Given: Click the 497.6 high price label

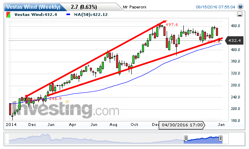Looking at the screenshot, I should (172, 25).
